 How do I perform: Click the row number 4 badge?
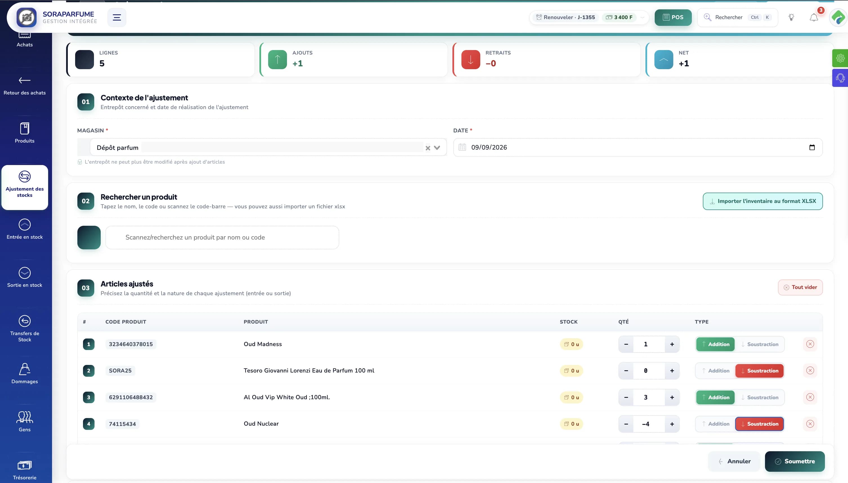(x=89, y=424)
